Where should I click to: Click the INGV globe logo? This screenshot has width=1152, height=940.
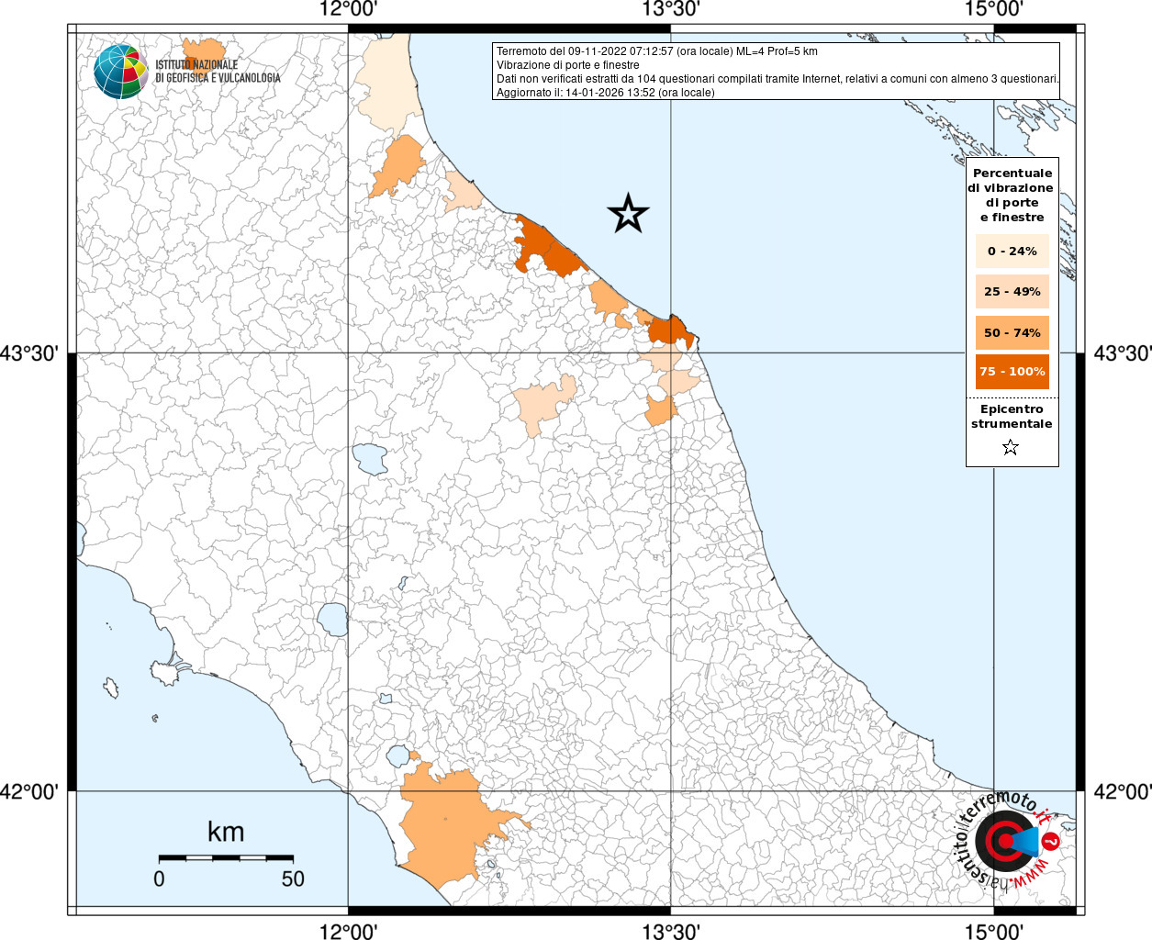(x=121, y=71)
